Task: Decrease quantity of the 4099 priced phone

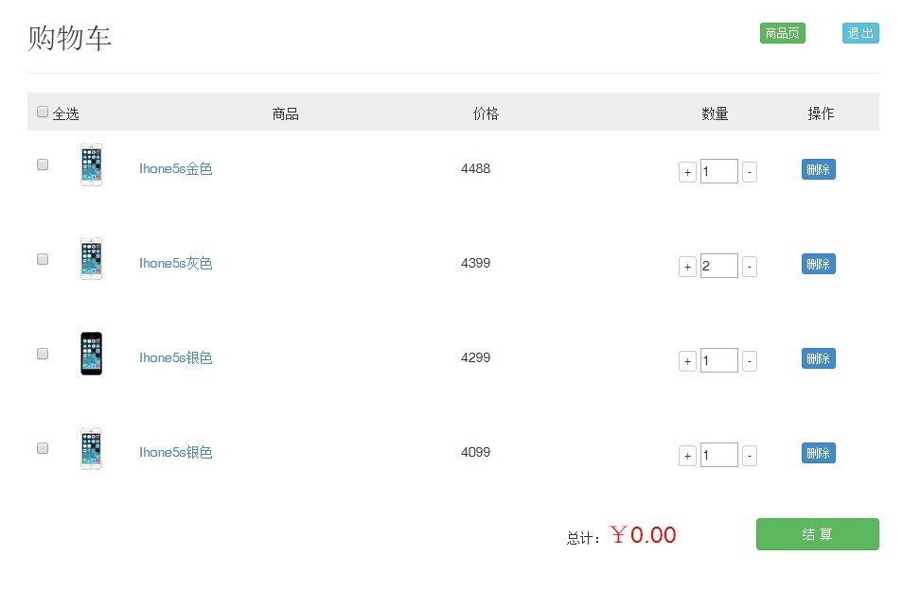Action: (x=749, y=455)
